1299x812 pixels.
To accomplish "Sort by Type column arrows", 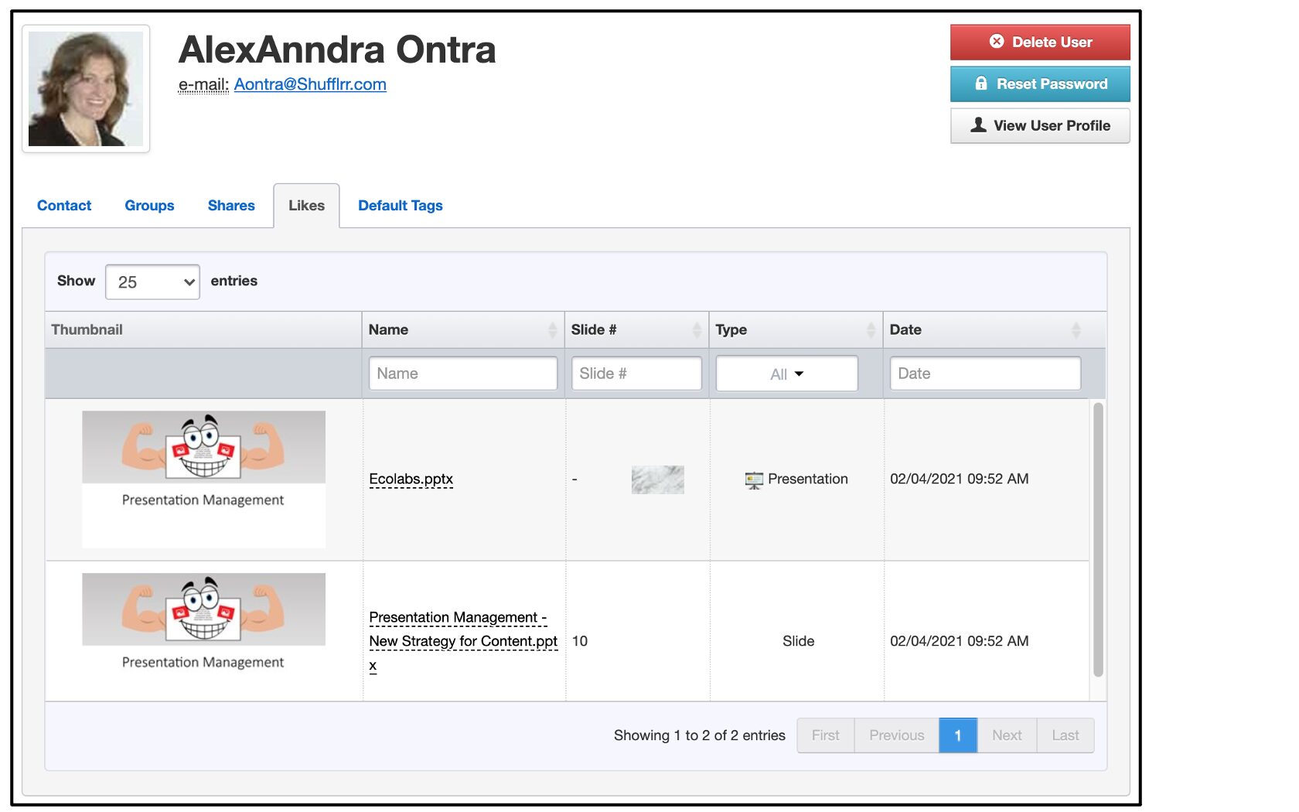I will 871,330.
